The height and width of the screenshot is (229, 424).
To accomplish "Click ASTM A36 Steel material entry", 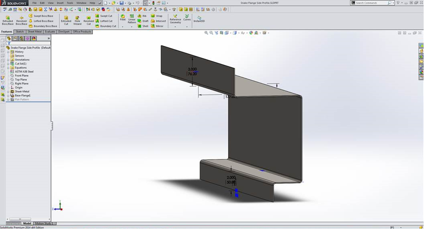I will click(24, 72).
